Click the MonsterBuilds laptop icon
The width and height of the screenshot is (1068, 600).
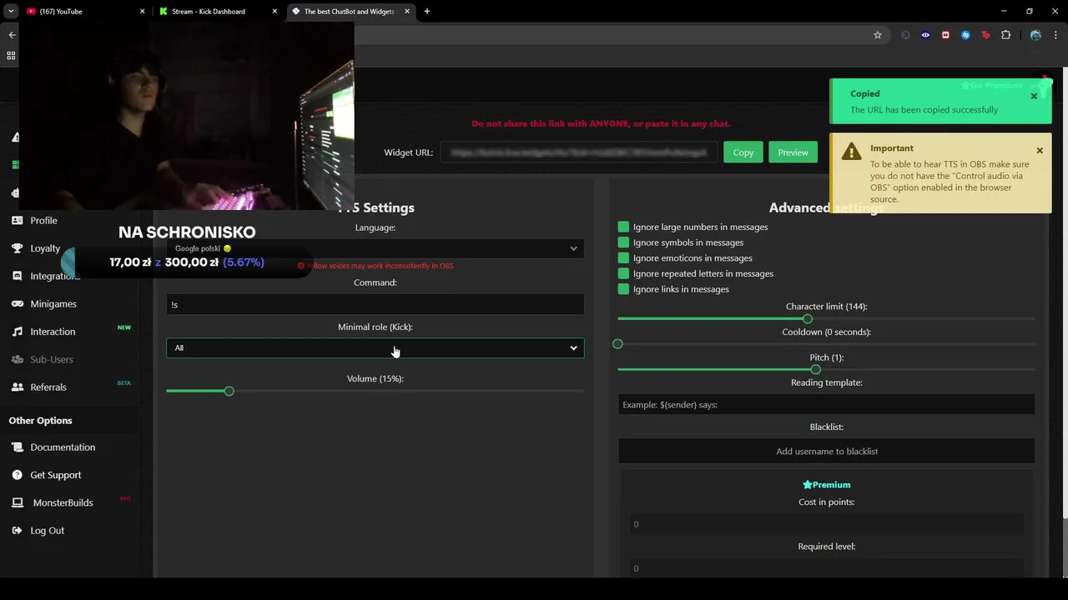coord(17,502)
